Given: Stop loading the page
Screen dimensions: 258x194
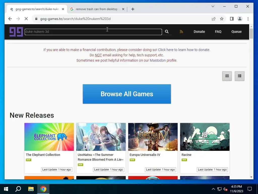Looking at the screenshot, I should click(x=26, y=19).
